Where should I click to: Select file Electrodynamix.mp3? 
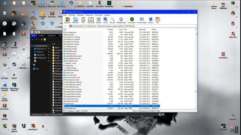[72, 80]
